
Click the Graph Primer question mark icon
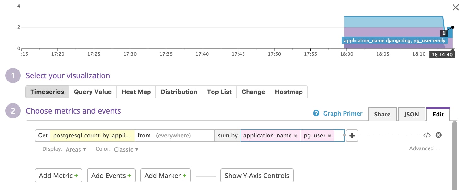[316, 114]
